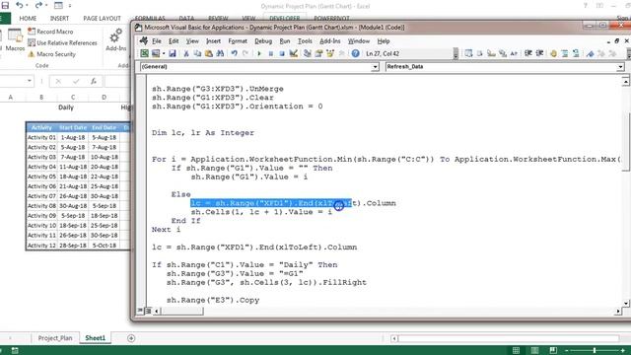Click the View Microsoft Excel icon in VBA toolbar

144,53
